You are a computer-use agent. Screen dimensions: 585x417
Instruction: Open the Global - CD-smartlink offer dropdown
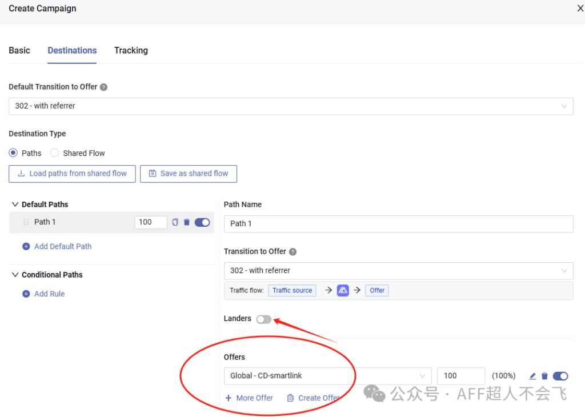[x=327, y=376]
